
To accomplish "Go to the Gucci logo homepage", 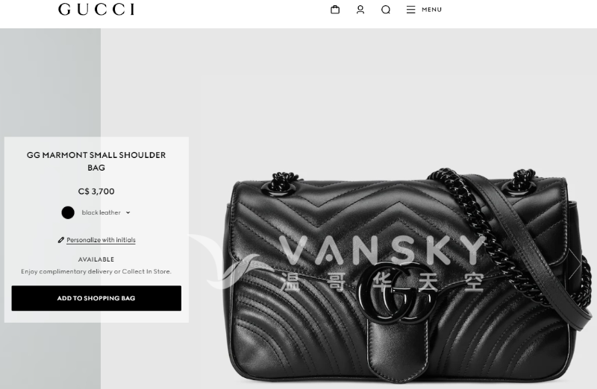I will coord(96,10).
